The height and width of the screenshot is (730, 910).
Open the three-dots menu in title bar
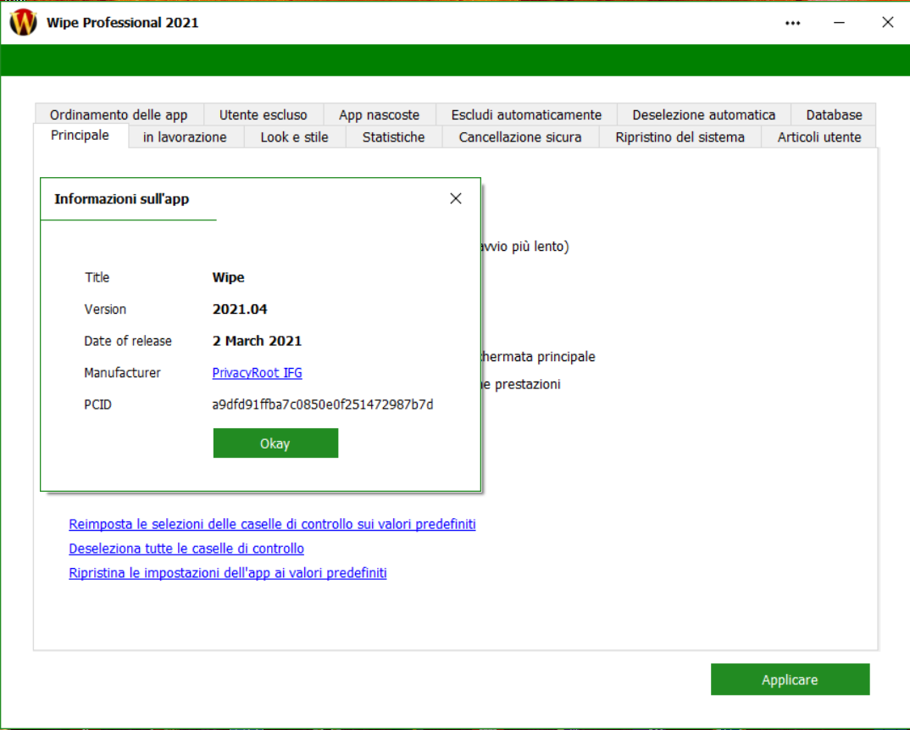(x=793, y=23)
